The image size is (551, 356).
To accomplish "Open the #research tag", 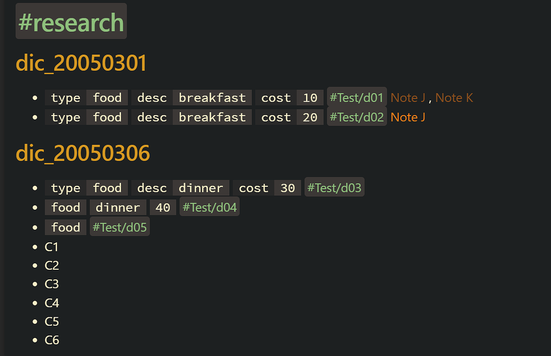I will pos(71,21).
